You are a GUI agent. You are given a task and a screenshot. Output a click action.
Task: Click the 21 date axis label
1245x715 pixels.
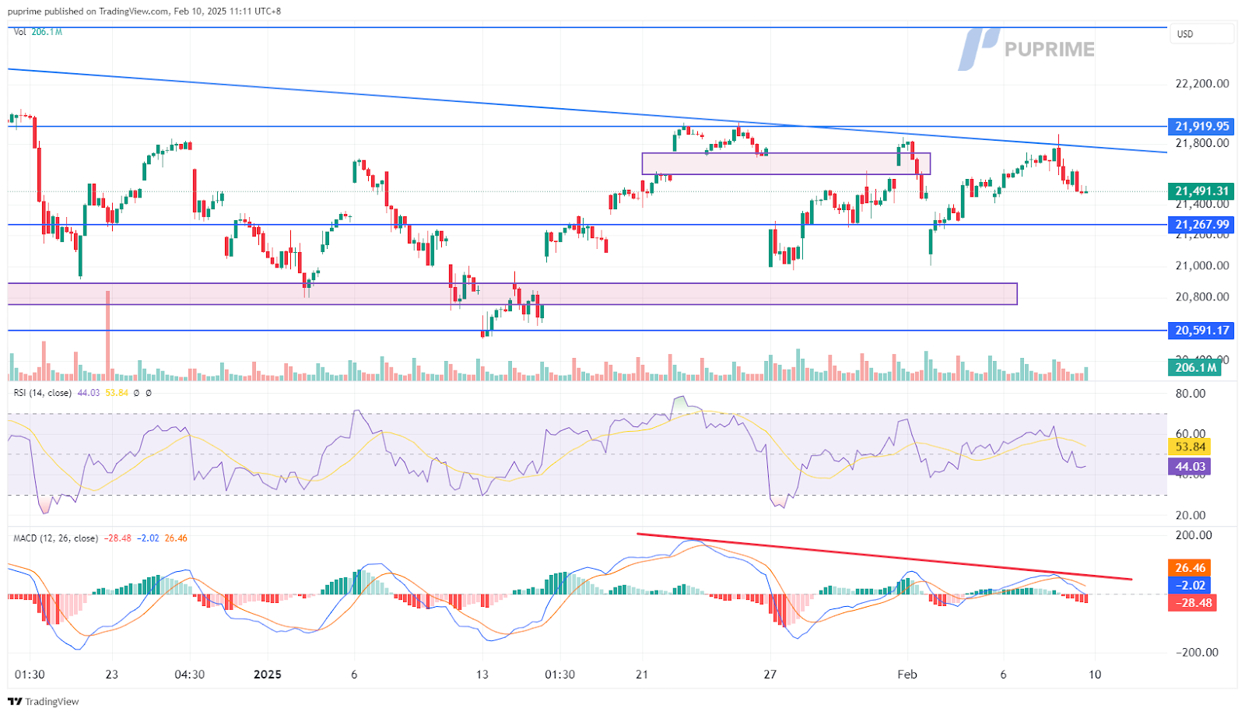coord(642,675)
